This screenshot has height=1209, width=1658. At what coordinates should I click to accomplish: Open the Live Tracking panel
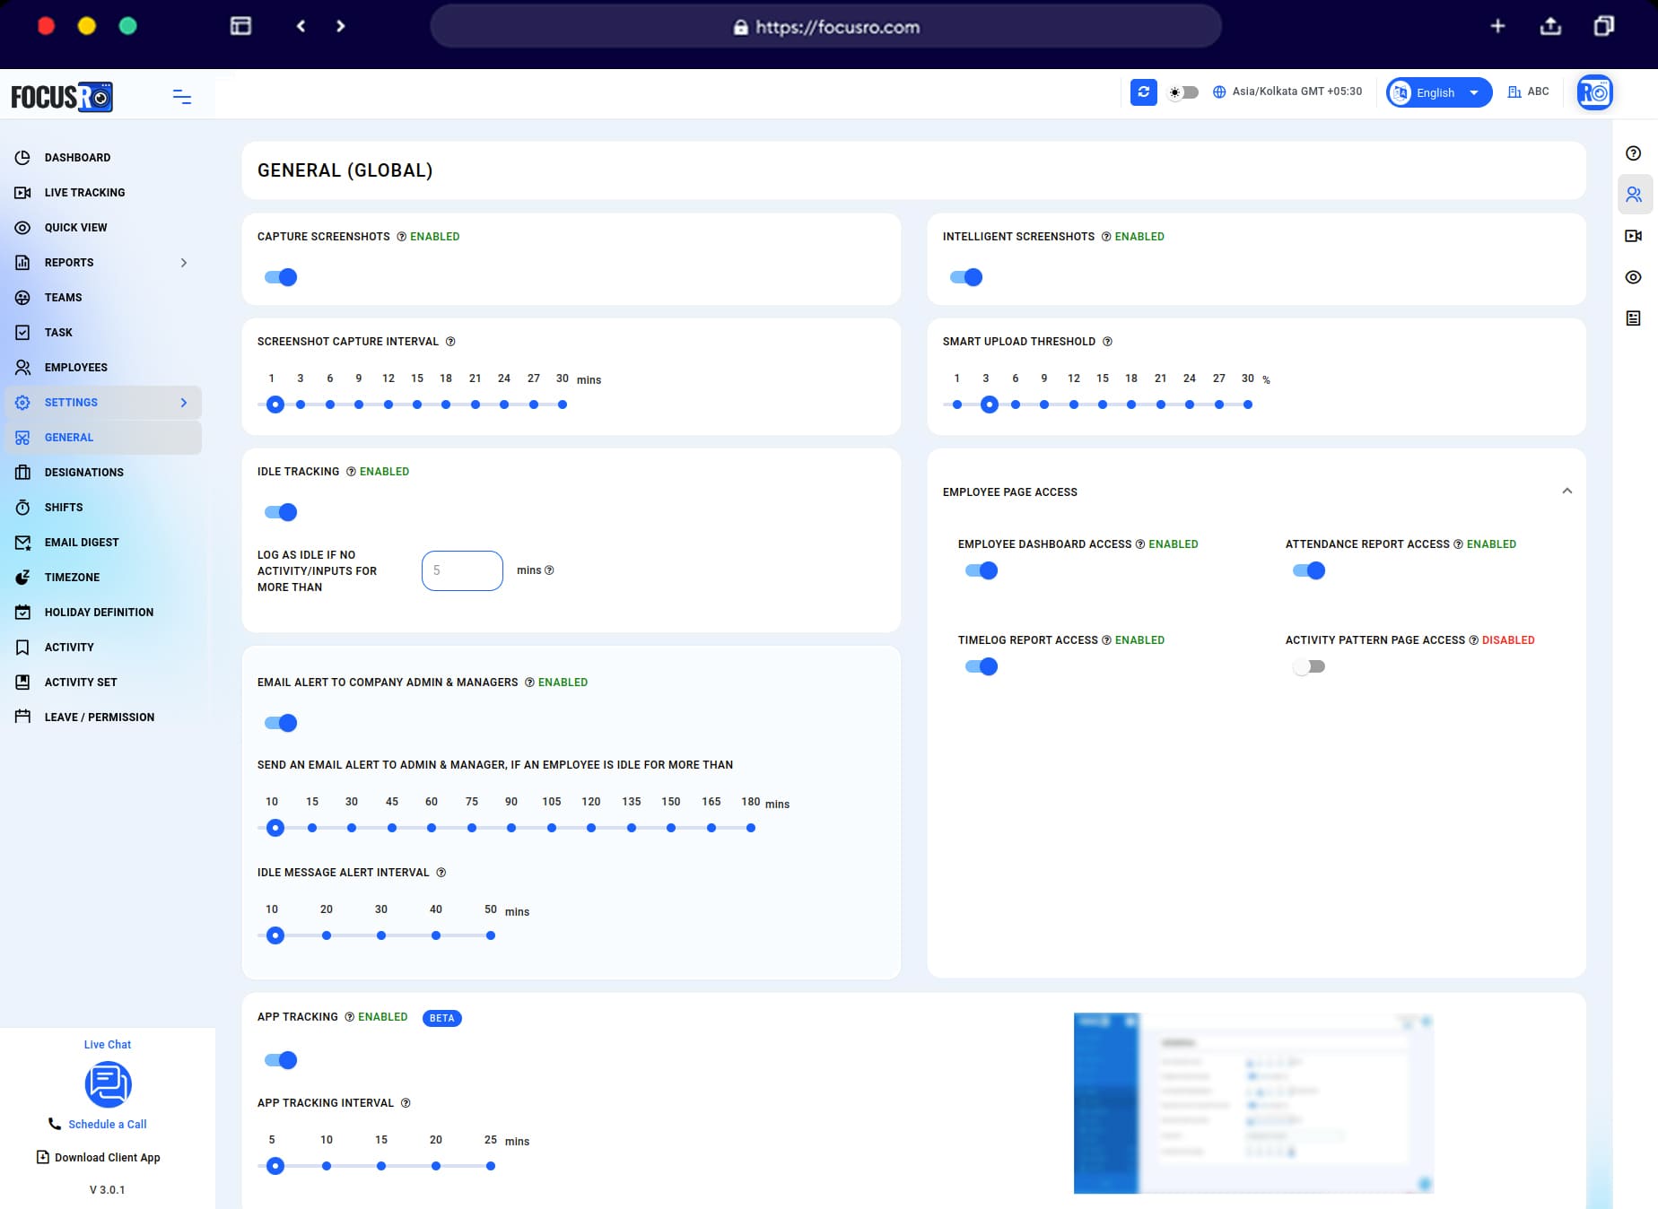click(85, 192)
